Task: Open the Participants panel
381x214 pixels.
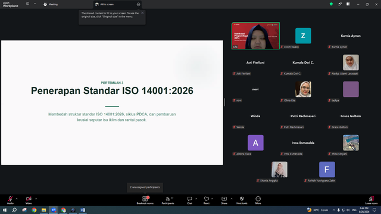Action: click(168, 200)
